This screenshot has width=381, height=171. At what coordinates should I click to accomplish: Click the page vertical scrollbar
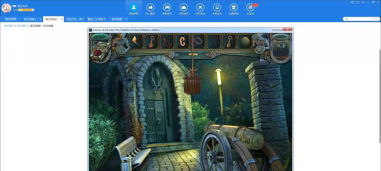point(380,96)
